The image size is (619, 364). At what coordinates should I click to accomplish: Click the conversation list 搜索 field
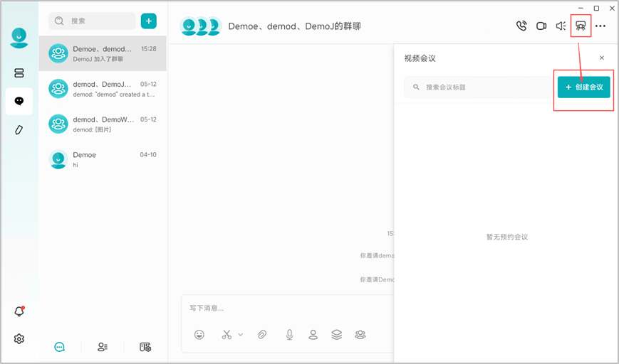tap(92, 21)
